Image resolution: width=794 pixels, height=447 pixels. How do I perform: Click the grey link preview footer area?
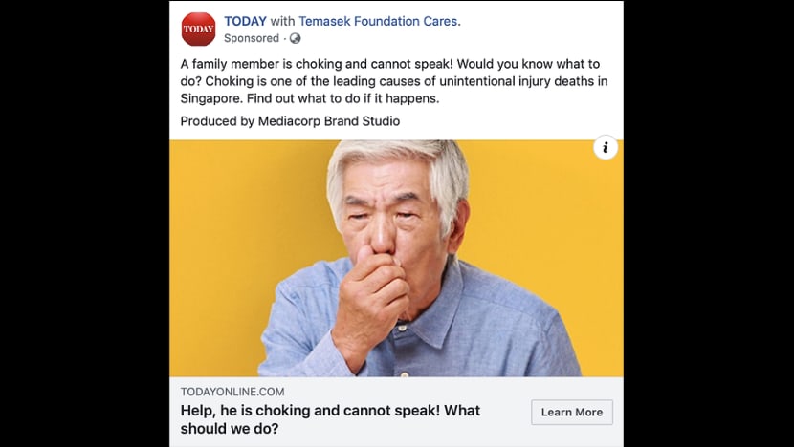coord(396,412)
